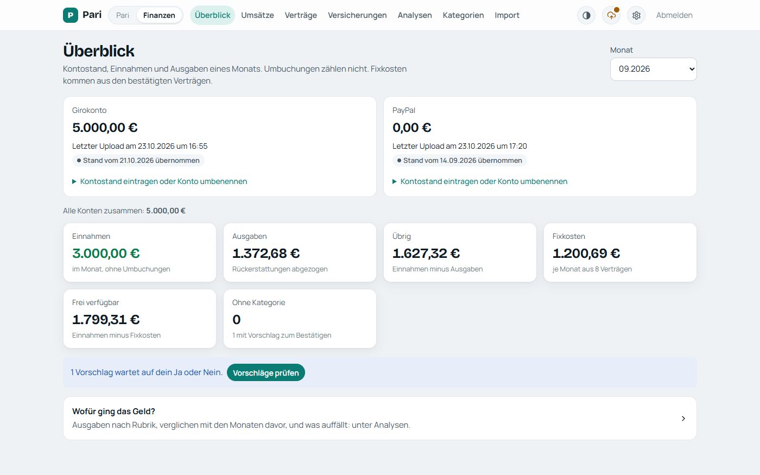Click 'Alle Konten zusammen: 5.000,00 €' text
This screenshot has width=760, height=475.
click(124, 211)
